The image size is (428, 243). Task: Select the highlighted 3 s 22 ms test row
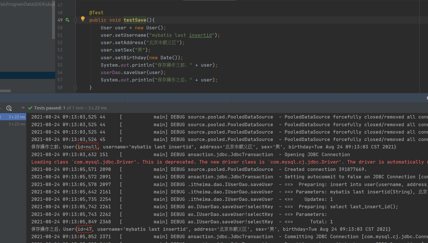point(13,117)
